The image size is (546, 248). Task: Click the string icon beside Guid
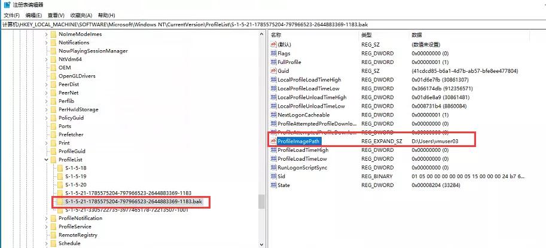click(273, 71)
